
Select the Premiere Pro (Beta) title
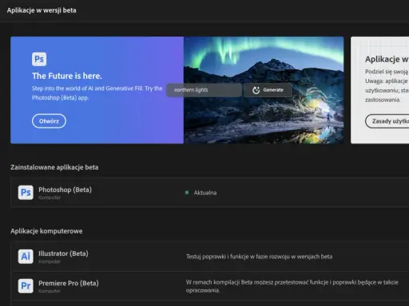(x=69, y=283)
